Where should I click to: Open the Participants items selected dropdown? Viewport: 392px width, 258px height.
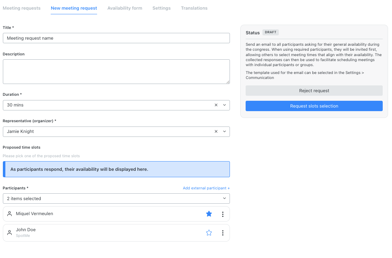(116, 198)
